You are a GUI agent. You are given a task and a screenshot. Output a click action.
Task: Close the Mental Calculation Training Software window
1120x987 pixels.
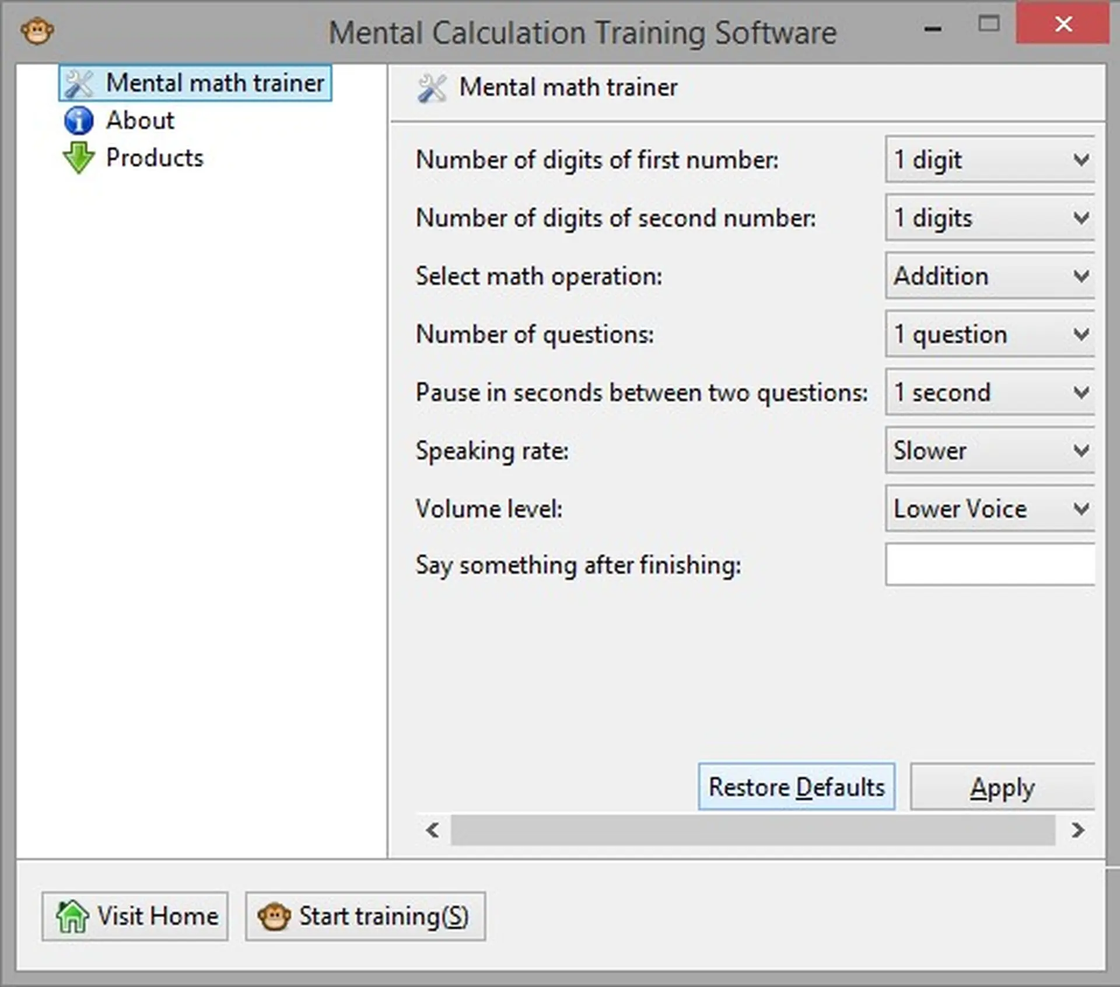pos(1063,23)
